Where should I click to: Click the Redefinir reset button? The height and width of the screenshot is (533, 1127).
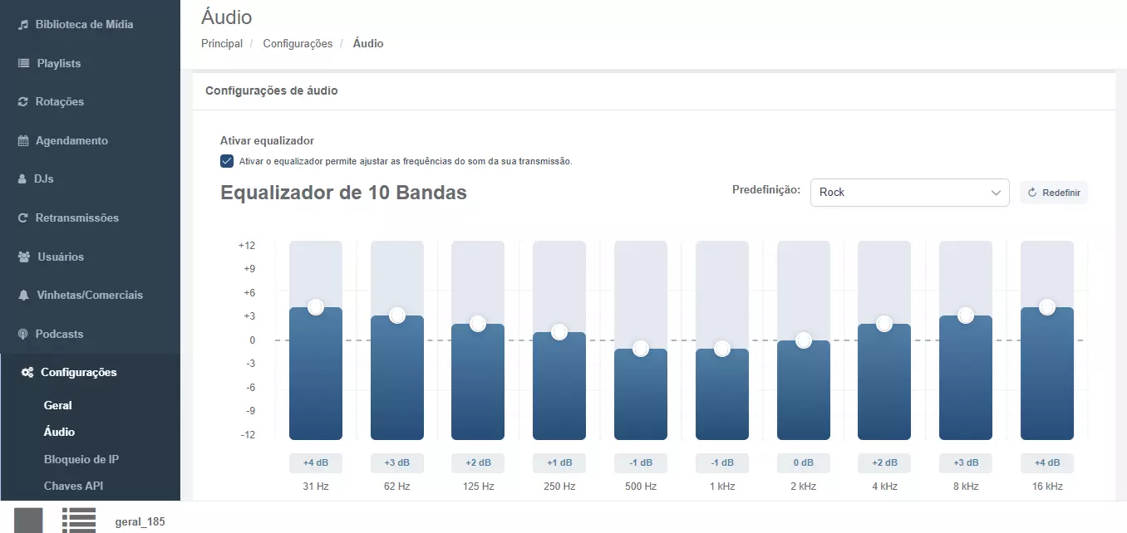point(1053,192)
